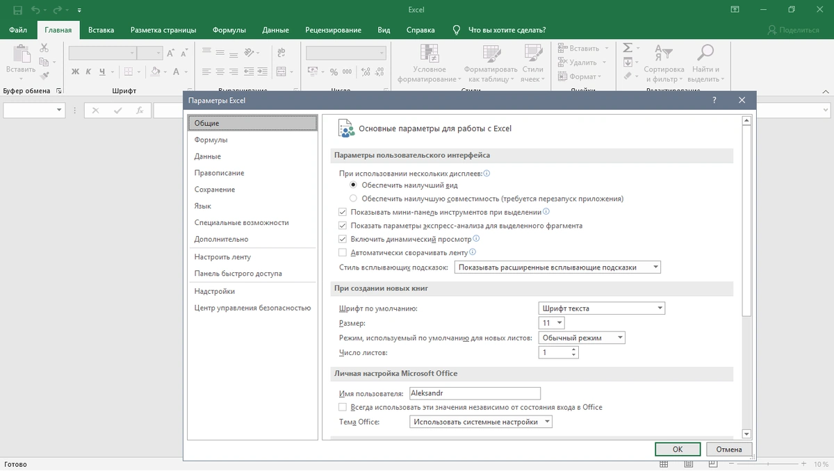
Task: Click the Italic К icon
Action: coord(89,72)
